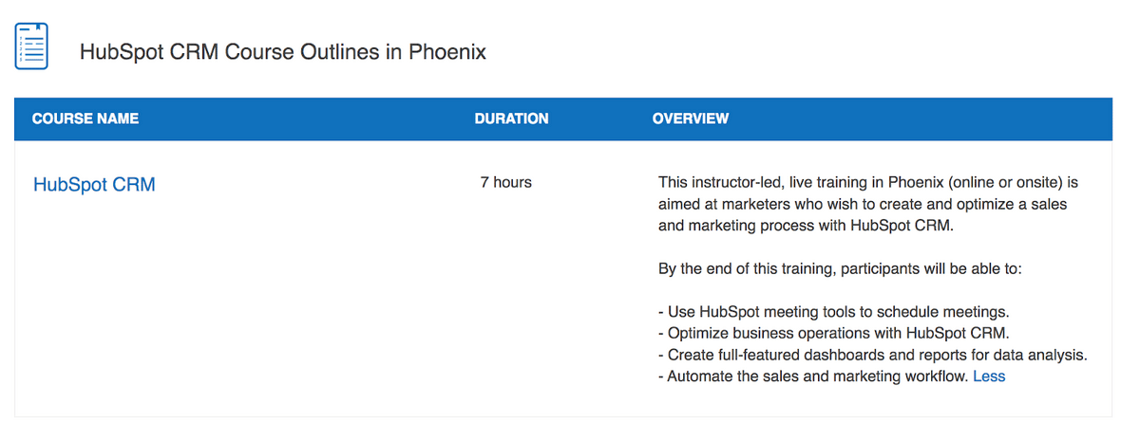Click the "Automate the sales and marketing workflow" text
This screenshot has width=1140, height=440.
coord(813,376)
